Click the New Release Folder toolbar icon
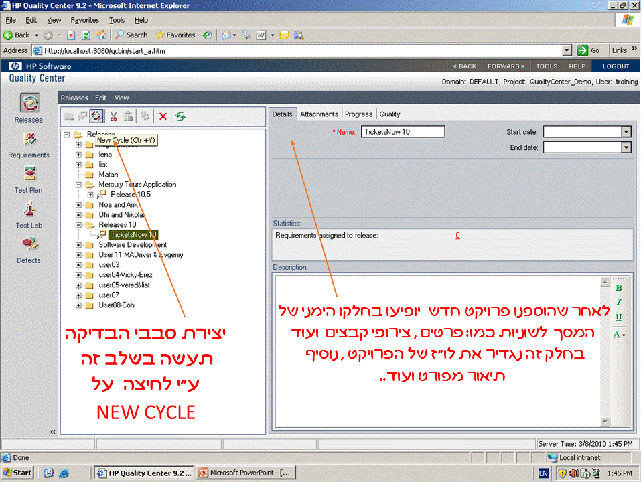This screenshot has width=643, height=482. tap(69, 116)
